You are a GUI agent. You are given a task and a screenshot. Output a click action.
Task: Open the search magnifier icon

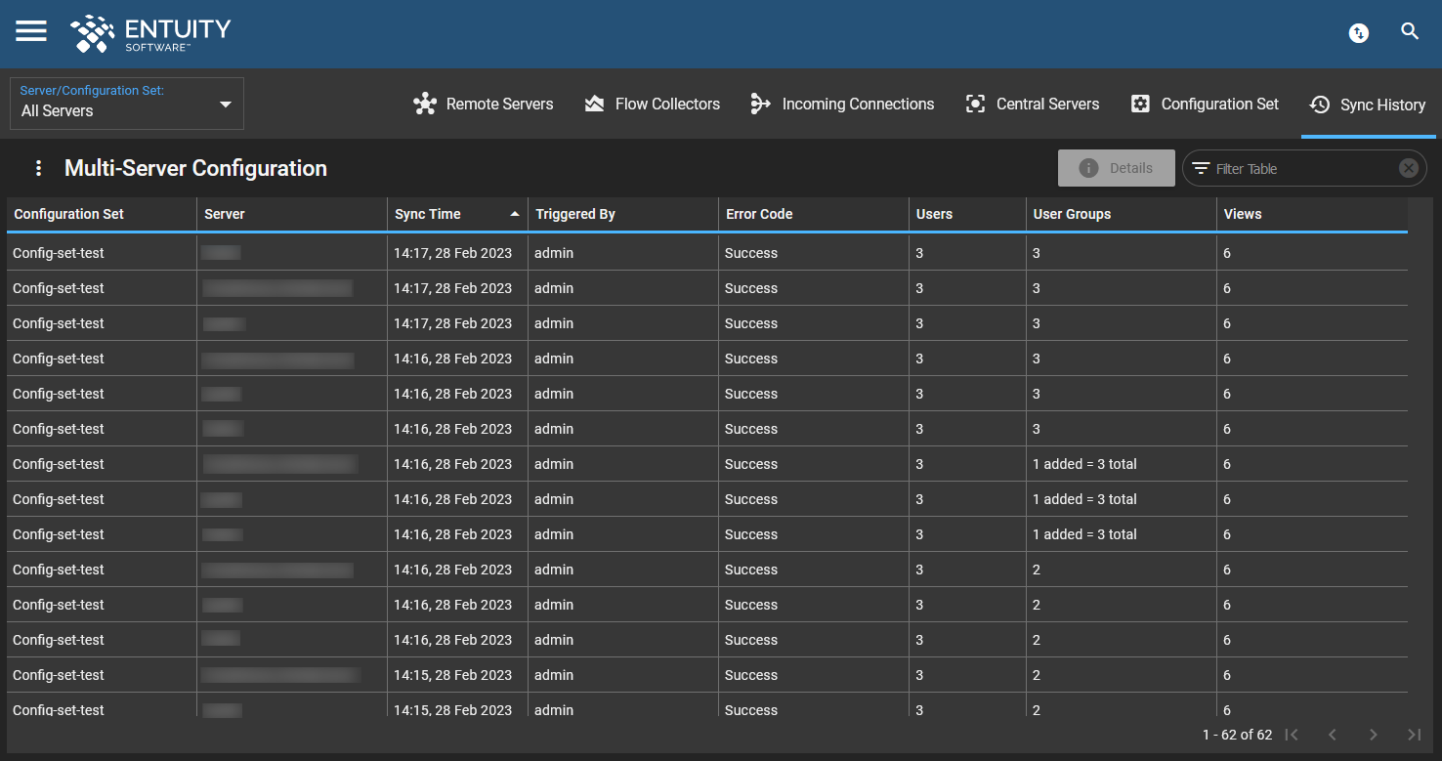click(x=1410, y=31)
